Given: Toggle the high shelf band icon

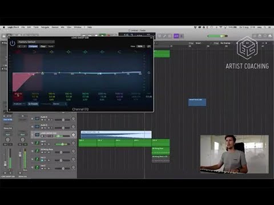Looking at the screenshot, I should point(119,52).
